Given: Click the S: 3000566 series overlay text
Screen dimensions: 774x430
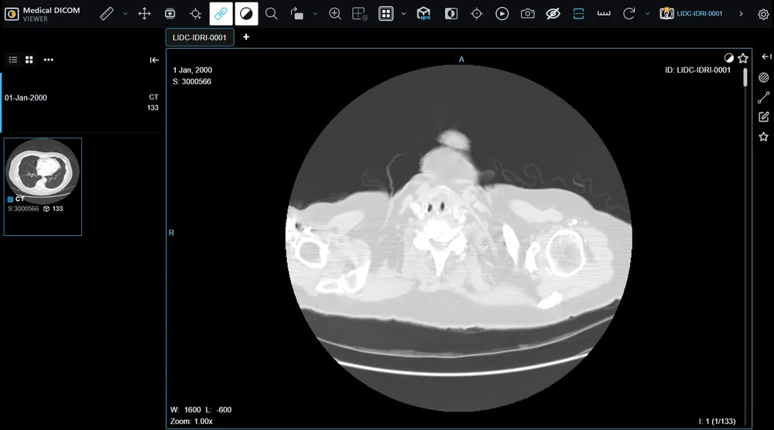Looking at the screenshot, I should (192, 82).
